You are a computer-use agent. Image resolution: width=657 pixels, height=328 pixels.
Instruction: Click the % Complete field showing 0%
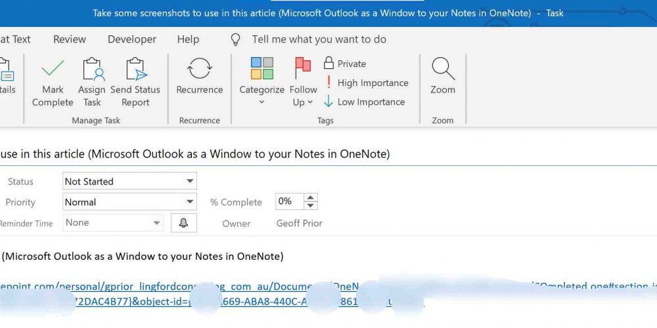coord(290,201)
